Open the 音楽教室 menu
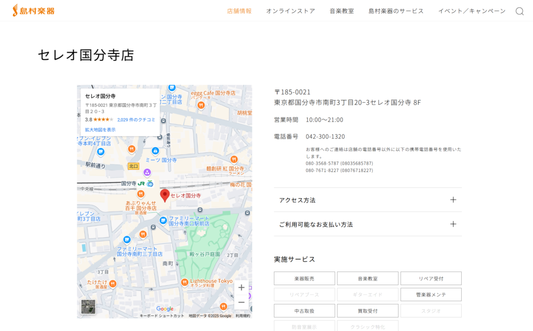533x331 pixels. [341, 11]
